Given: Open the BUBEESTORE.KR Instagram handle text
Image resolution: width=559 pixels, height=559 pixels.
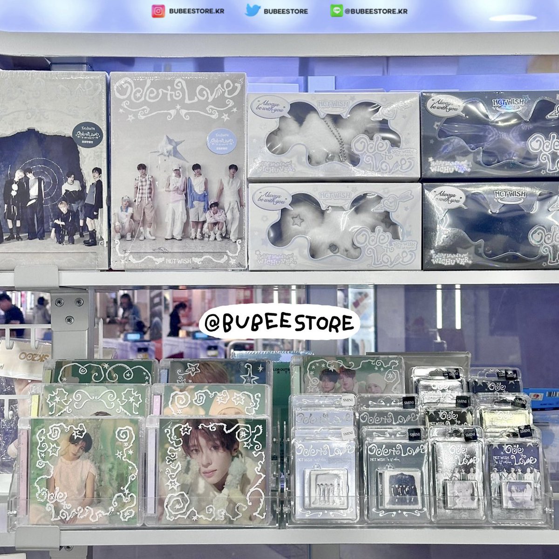Looking at the screenshot, I should 197,11.
